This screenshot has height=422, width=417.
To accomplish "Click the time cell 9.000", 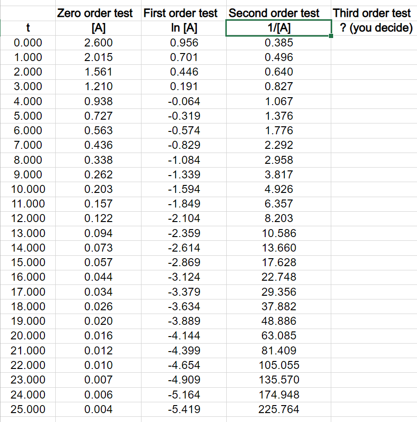I will point(28,175).
